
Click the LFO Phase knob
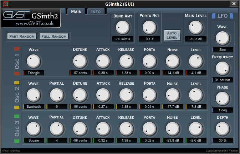pyautogui.click(x=223, y=99)
